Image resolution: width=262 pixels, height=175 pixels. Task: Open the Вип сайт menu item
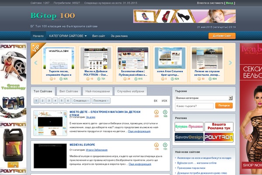click(x=99, y=36)
